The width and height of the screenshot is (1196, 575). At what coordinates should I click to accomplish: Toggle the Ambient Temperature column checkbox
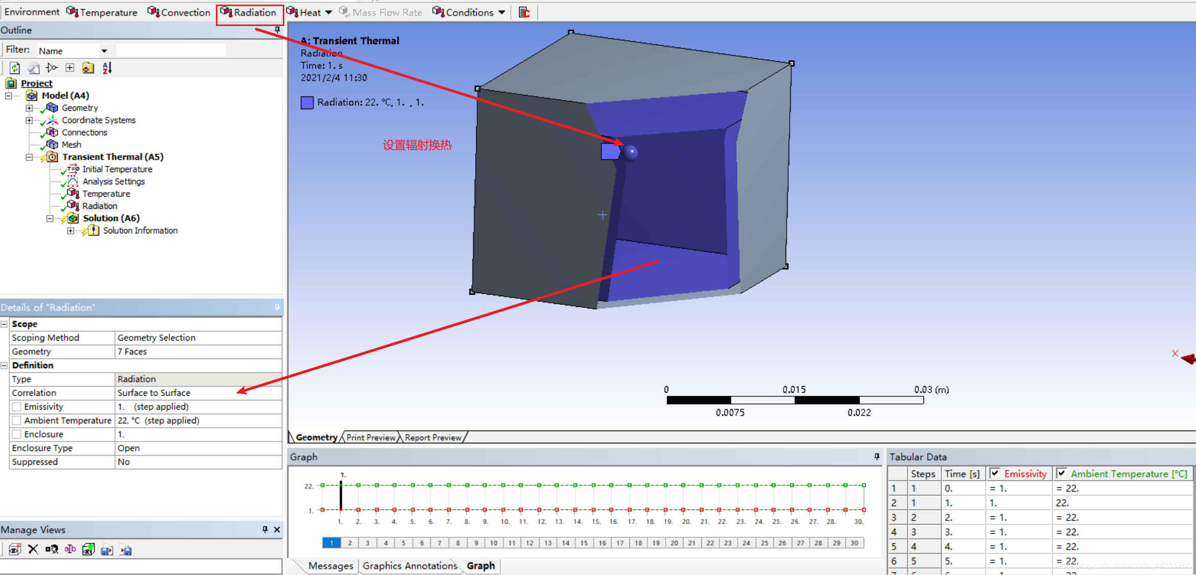click(1061, 473)
